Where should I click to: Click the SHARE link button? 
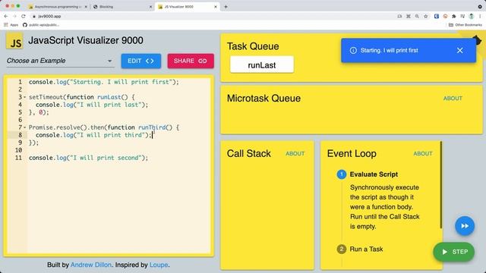click(x=191, y=61)
